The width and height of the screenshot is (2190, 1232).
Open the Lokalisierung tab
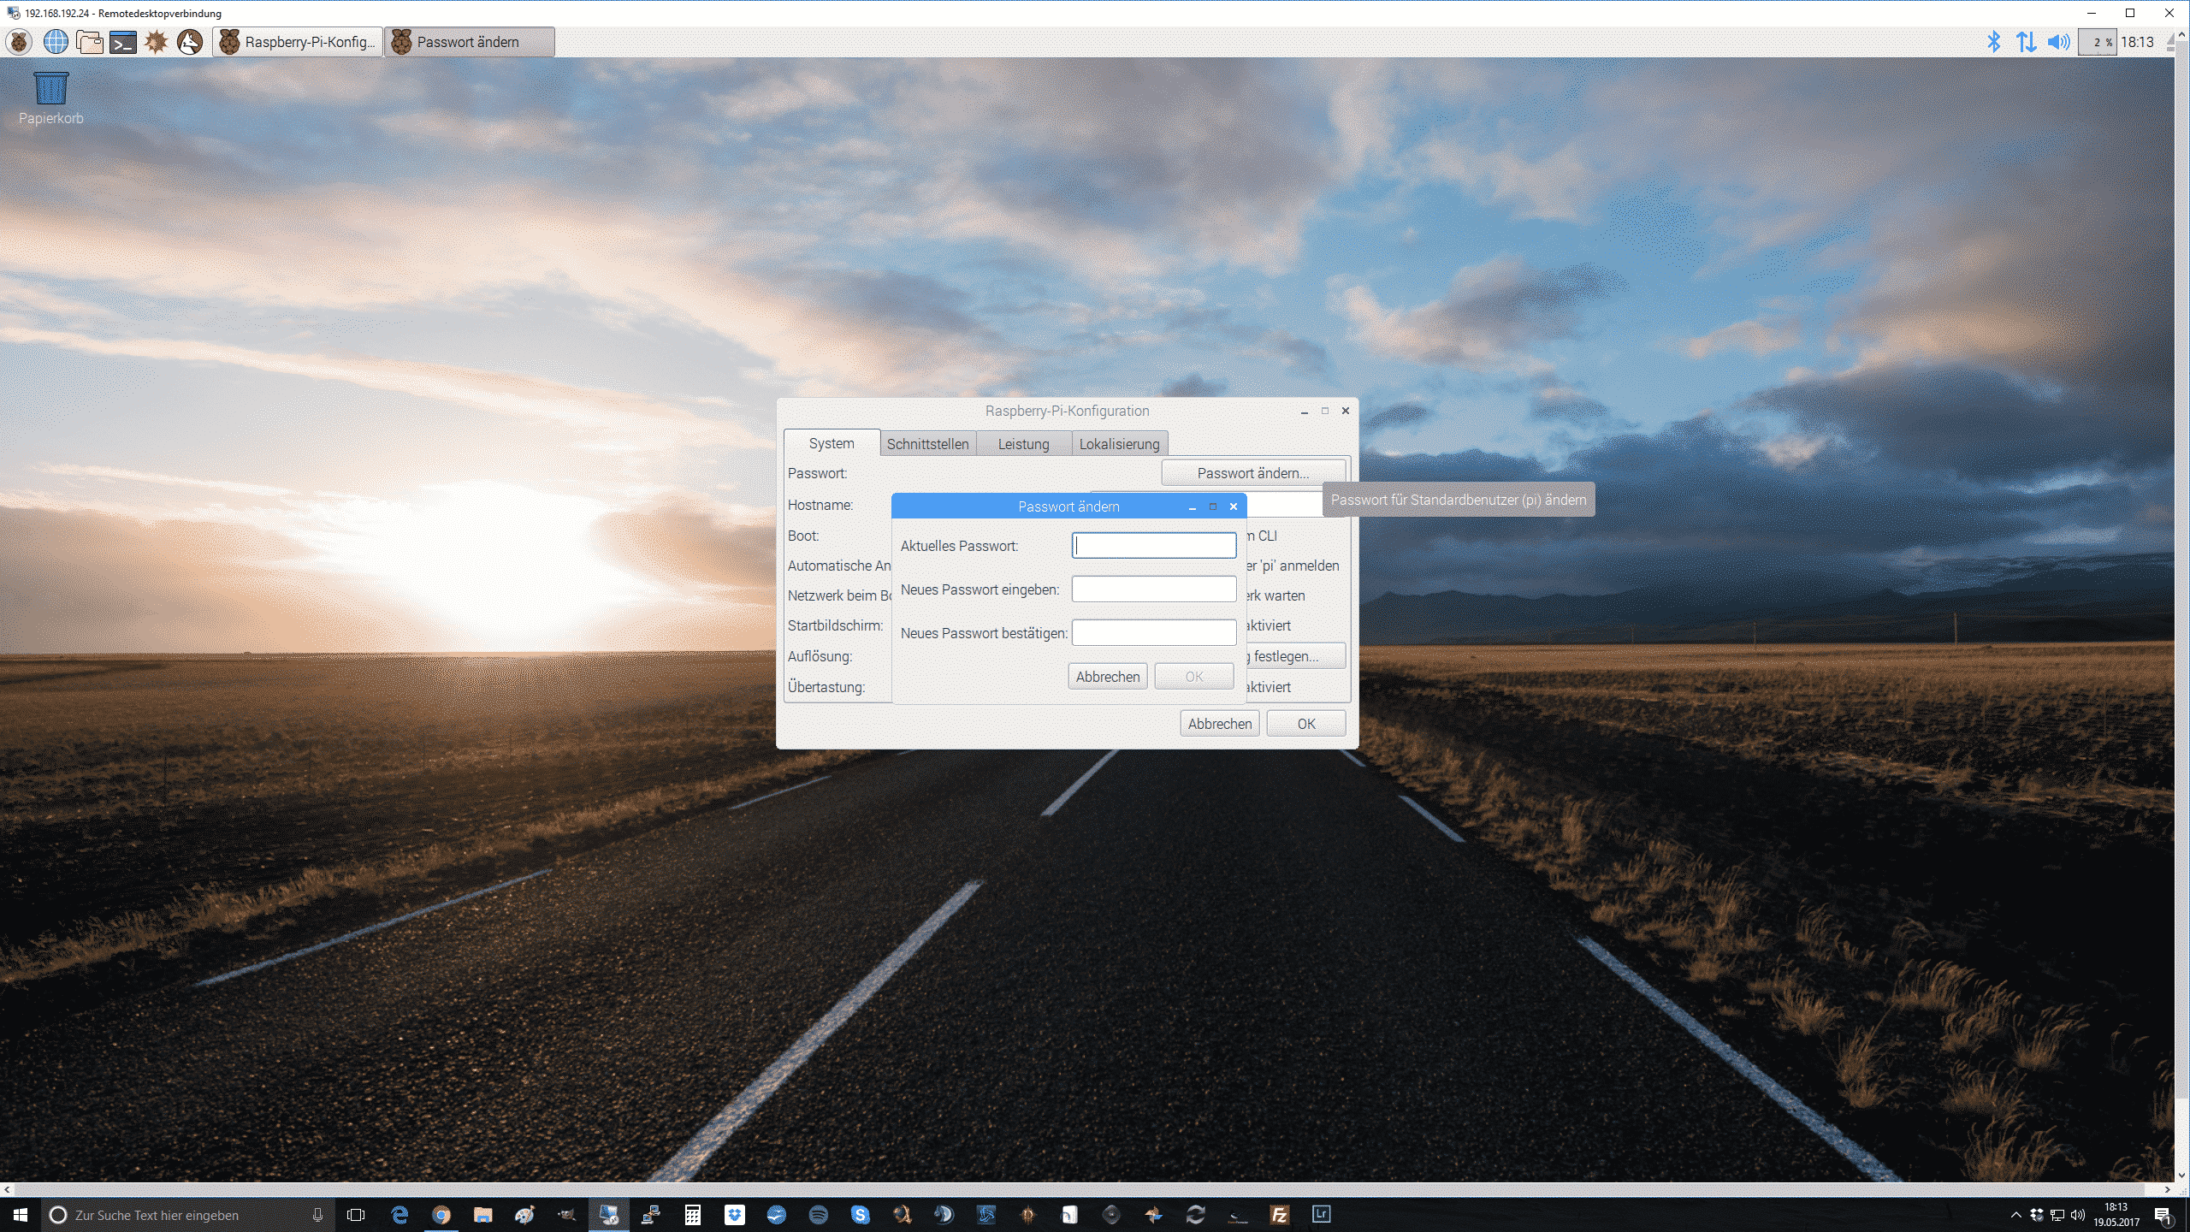click(1119, 444)
